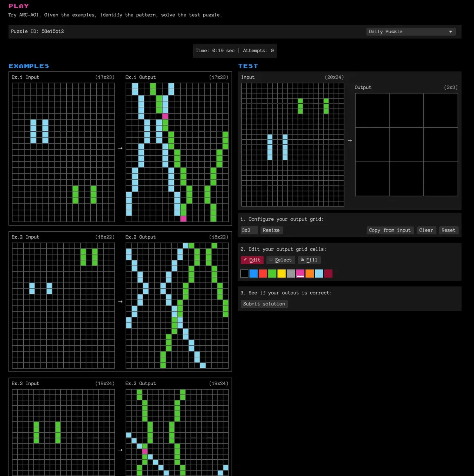Click Copy from input
Screen dimensions: 474x476
(x=390, y=230)
